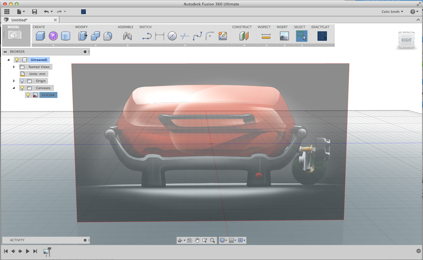Toggle the Origin folder visibility bulb
The image size is (423, 260).
tap(22, 81)
